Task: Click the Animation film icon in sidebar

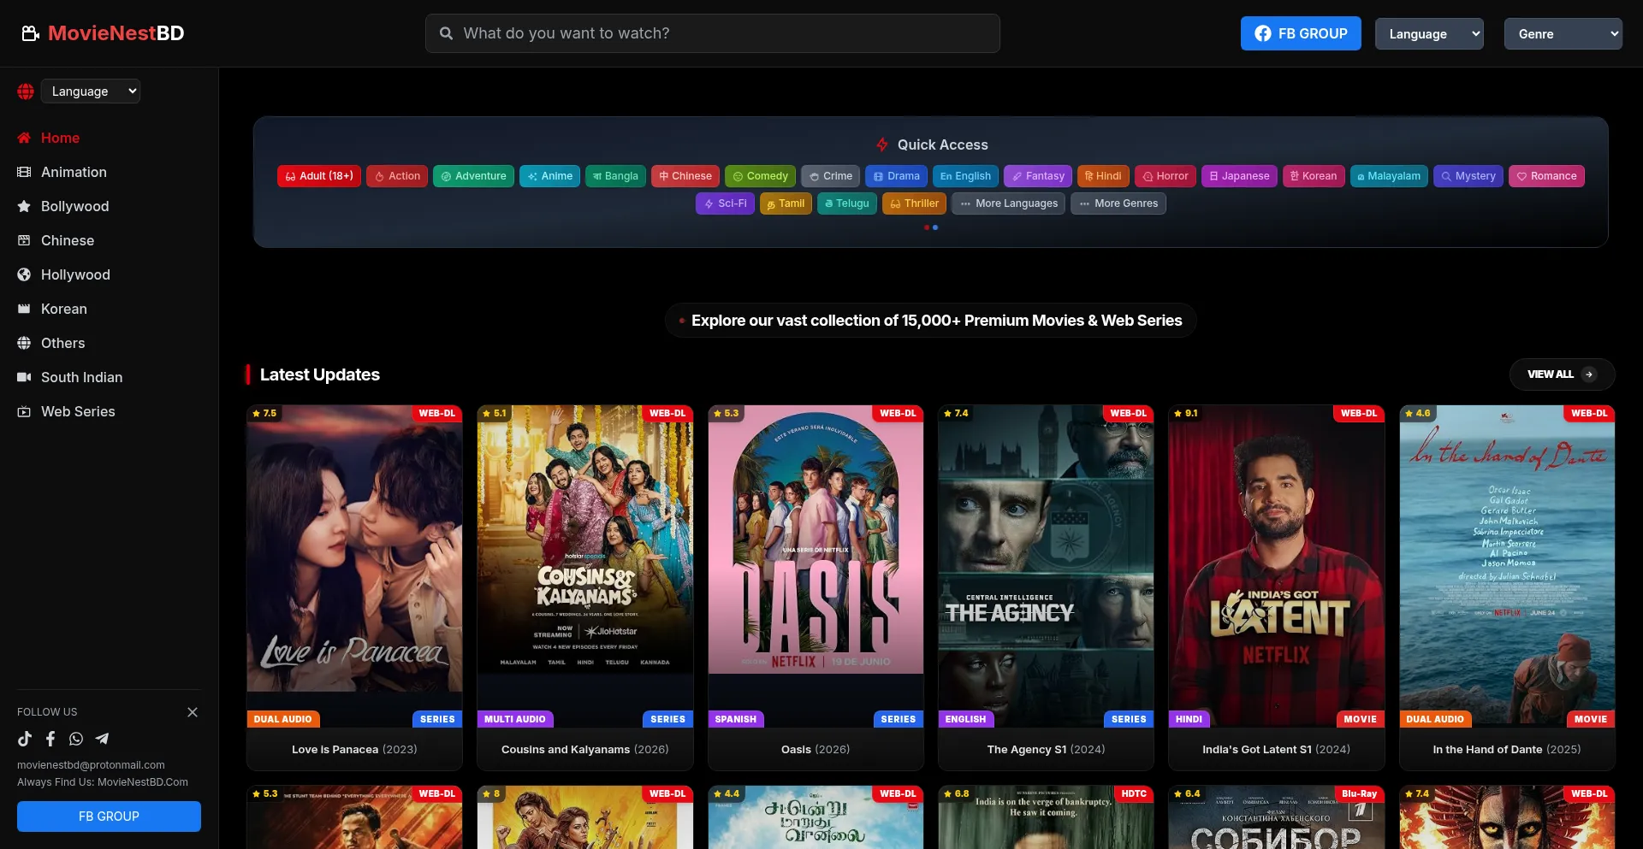Action: pos(24,172)
